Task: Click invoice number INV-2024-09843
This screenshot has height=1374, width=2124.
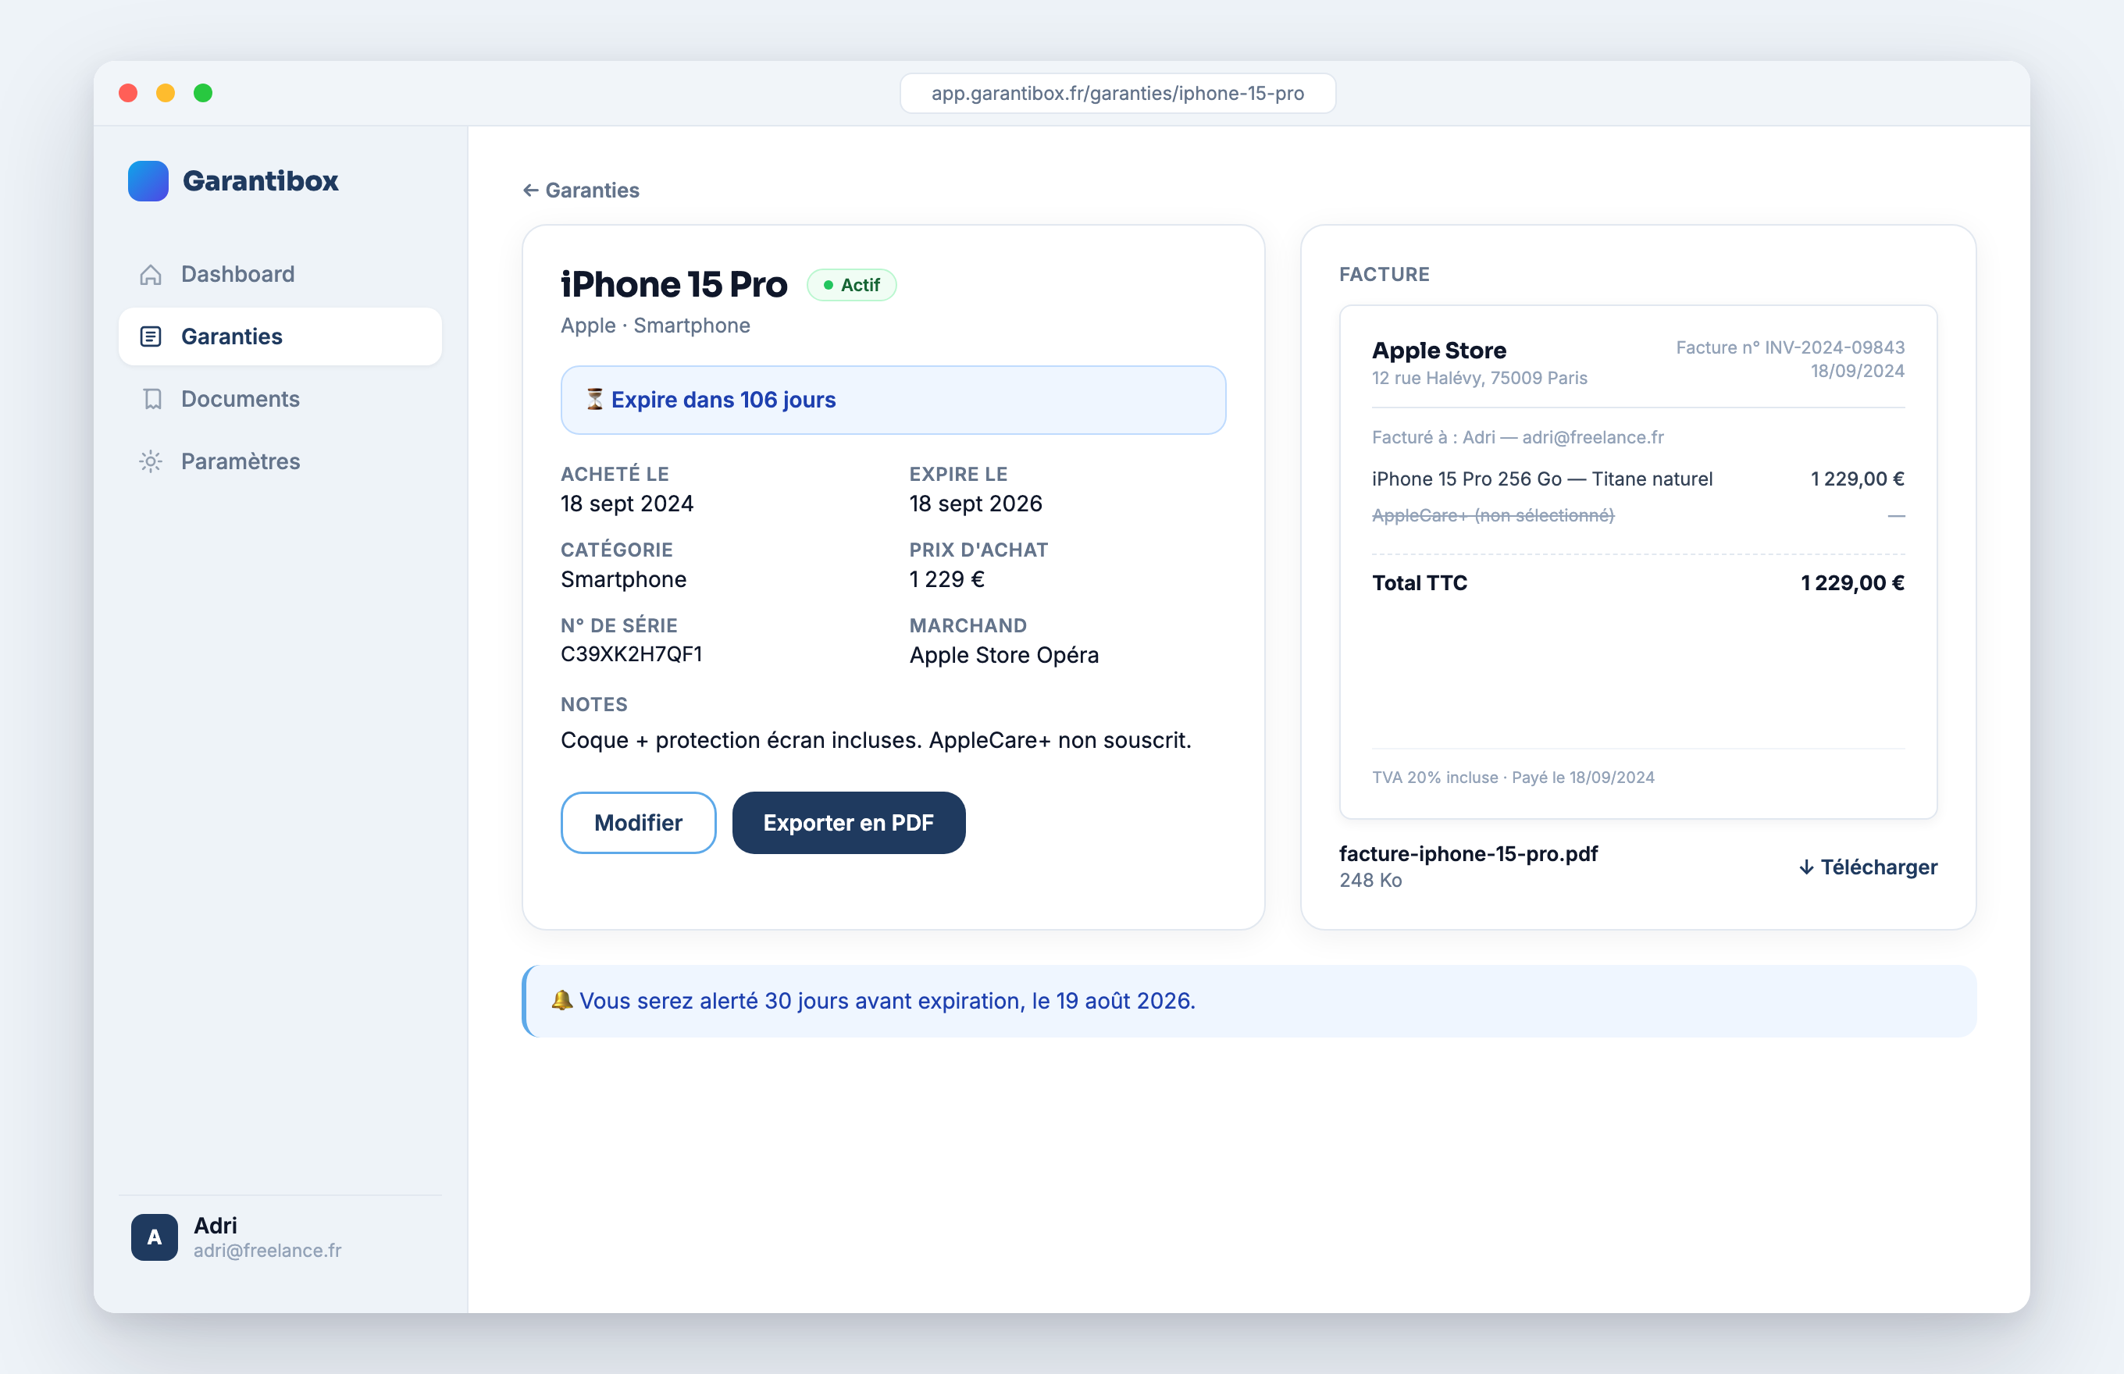Action: 1791,348
